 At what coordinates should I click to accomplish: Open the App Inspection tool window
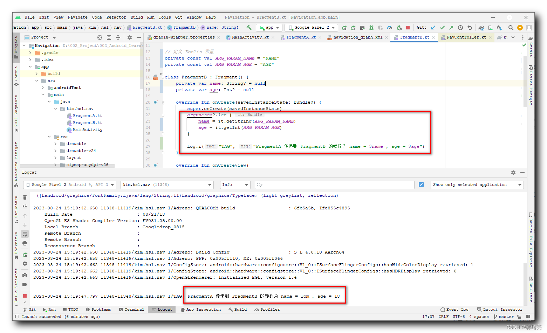coord(201,310)
